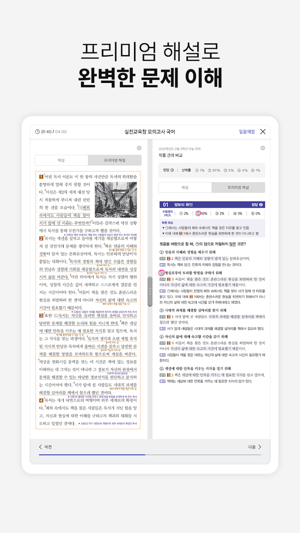Click the 풀이 tag under choice ⑤
Screen dimensions: 300x533
pos(162,381)
